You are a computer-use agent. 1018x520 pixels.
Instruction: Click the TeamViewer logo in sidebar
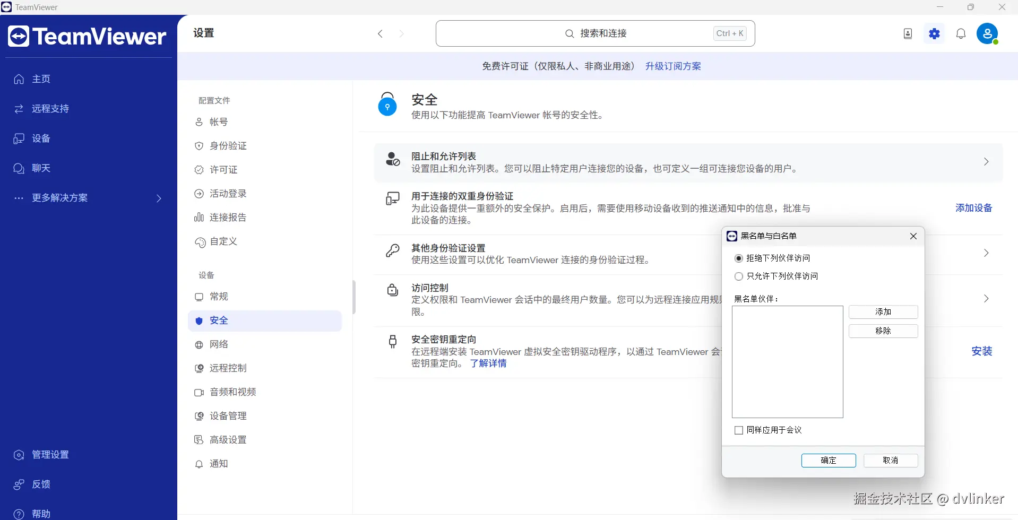(x=88, y=36)
